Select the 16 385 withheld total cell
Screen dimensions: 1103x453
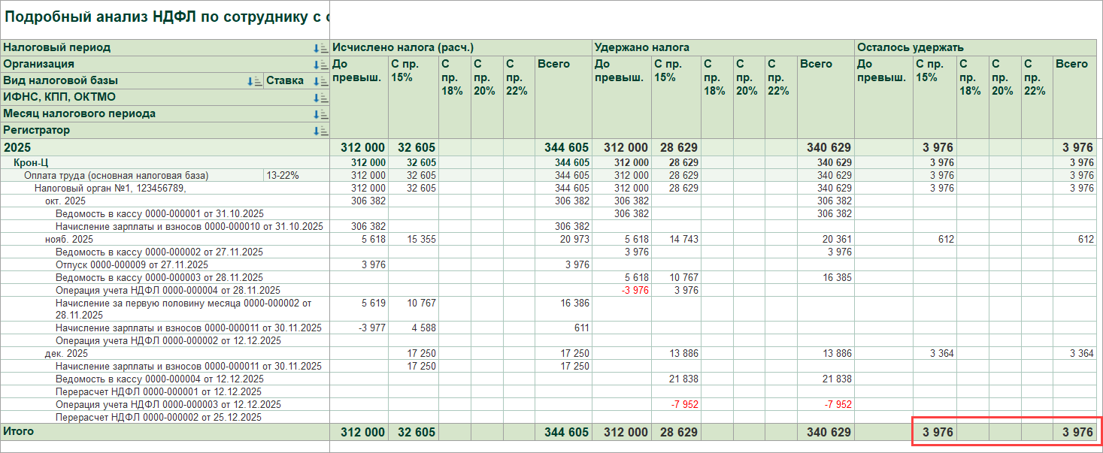tap(826, 278)
